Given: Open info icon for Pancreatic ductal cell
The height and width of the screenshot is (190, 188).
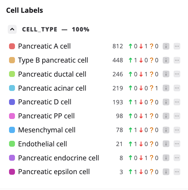Looking at the screenshot, I should coord(166,74).
